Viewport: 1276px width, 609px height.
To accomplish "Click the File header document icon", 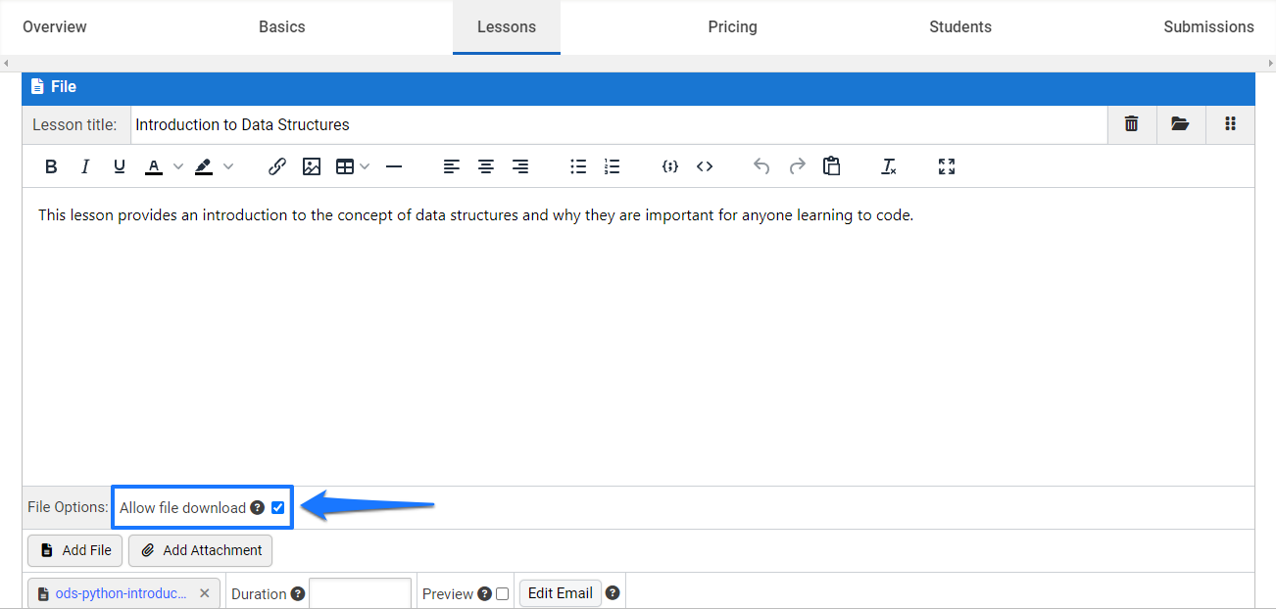I will [37, 87].
